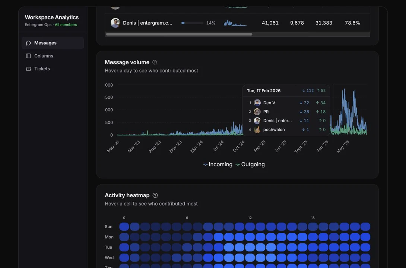Click the 9,678 table value
The height and width of the screenshot is (268, 406).
[x=297, y=23]
